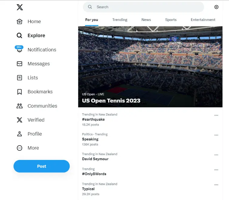Viewport: 229px width, 200px height.
Task: Switch to the Trending tab
Action: coord(120,20)
